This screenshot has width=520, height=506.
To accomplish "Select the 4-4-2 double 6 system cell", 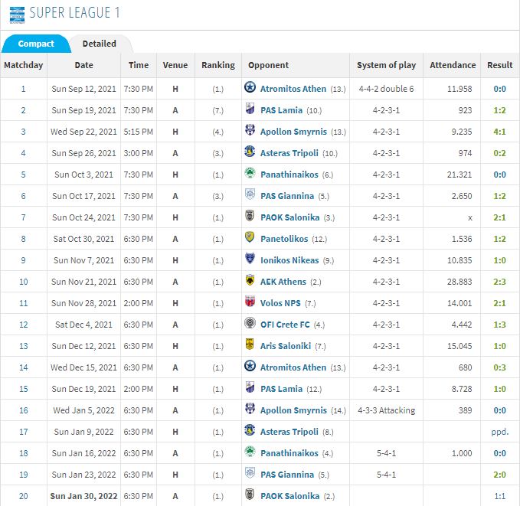I will (x=386, y=89).
